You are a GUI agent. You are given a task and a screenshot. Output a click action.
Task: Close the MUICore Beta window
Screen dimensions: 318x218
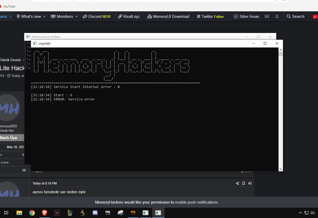pos(270,37)
